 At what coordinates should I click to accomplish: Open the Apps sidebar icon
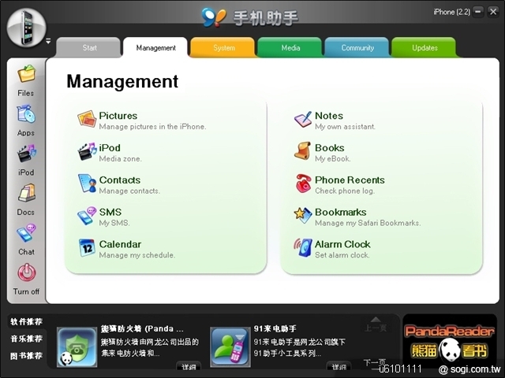point(26,114)
